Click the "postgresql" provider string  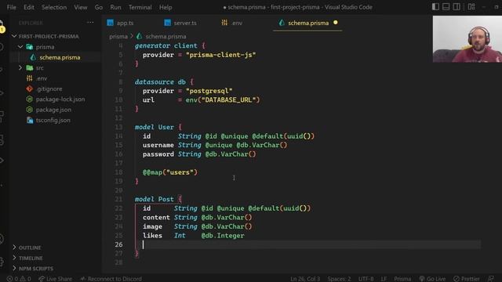point(209,91)
